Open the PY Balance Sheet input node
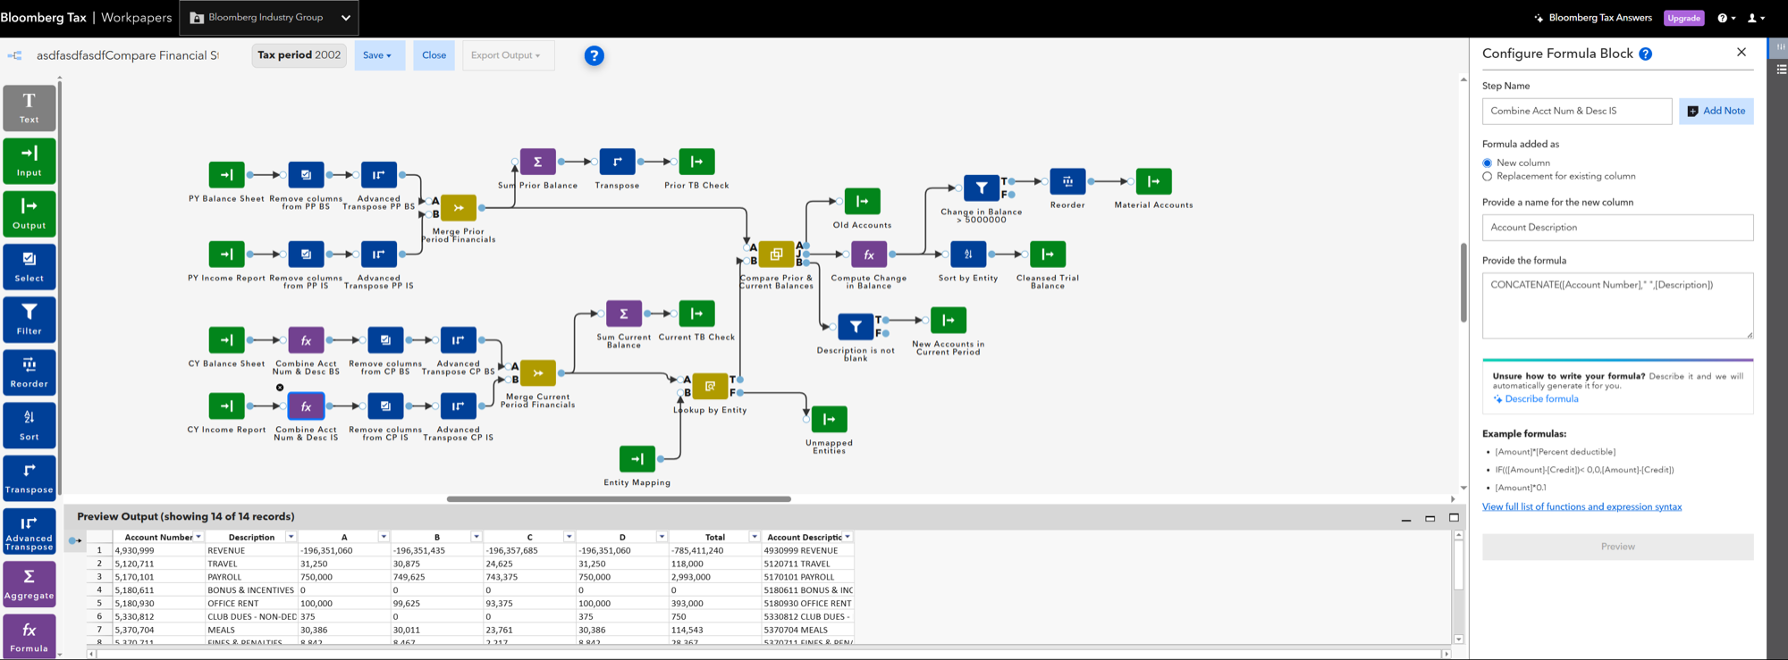 [x=226, y=175]
